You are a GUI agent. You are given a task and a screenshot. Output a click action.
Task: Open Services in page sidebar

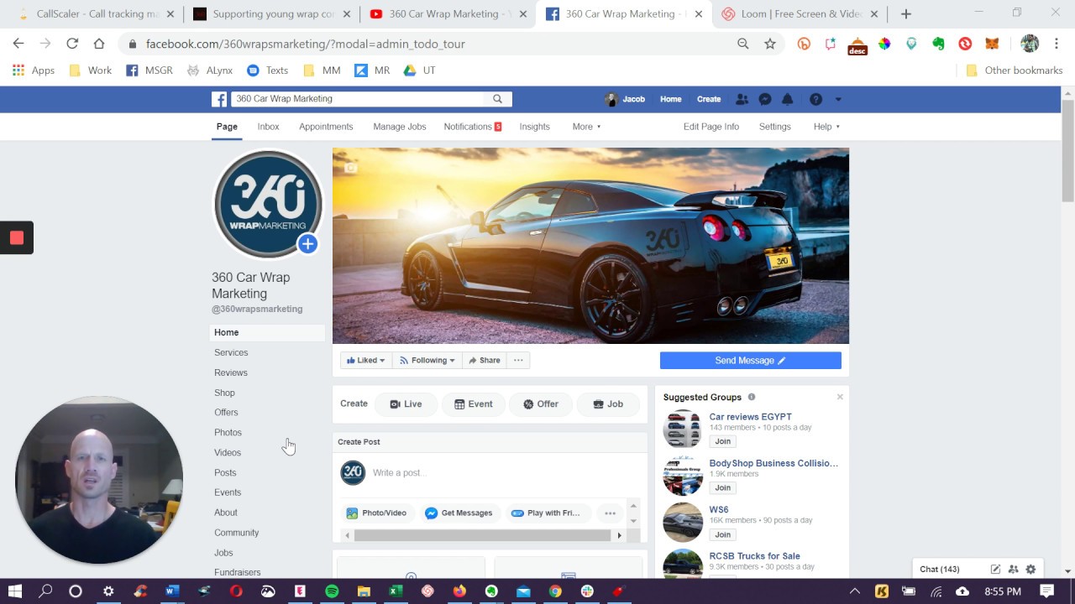(x=231, y=353)
